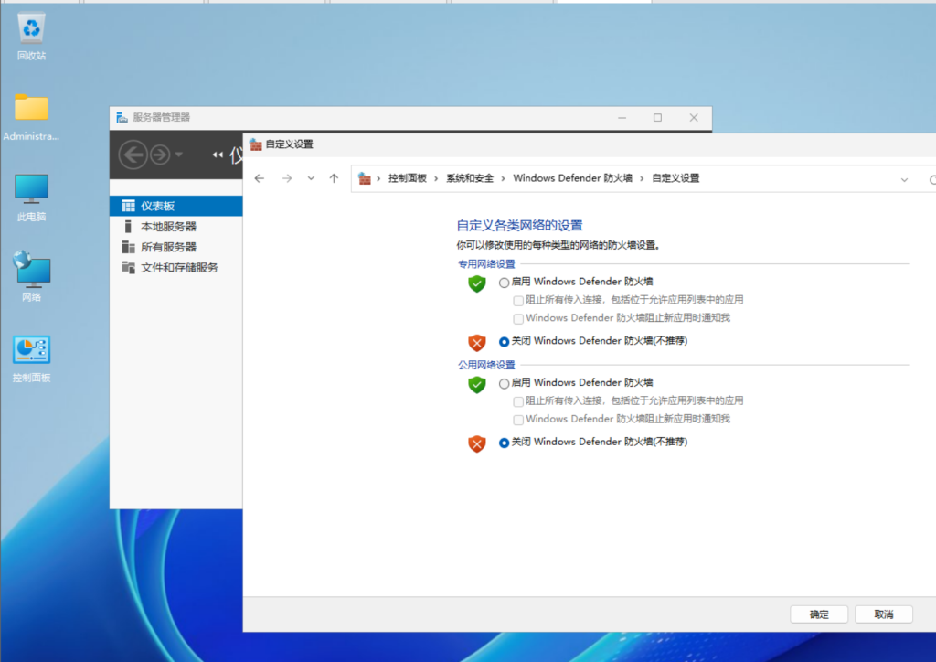
Task: Expand chevron after 系统和安全 breadcrumb
Action: (x=504, y=178)
